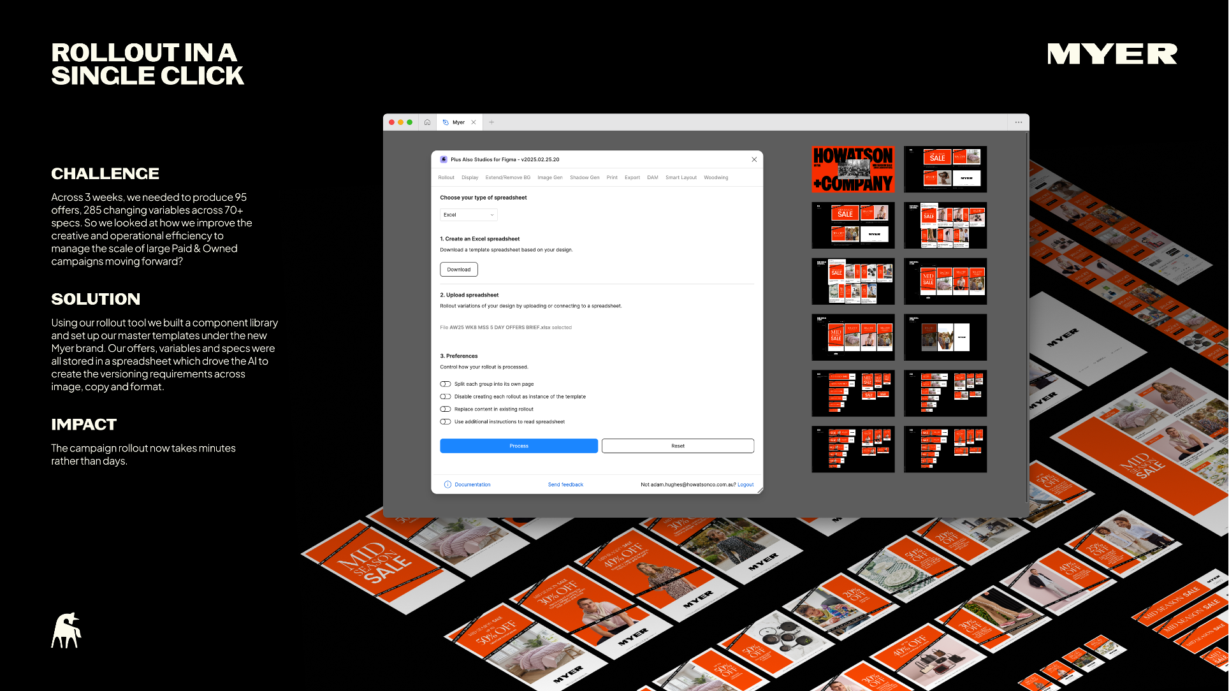This screenshot has height=691, width=1229.
Task: Enable Replace content in existing rollout
Action: coord(446,409)
